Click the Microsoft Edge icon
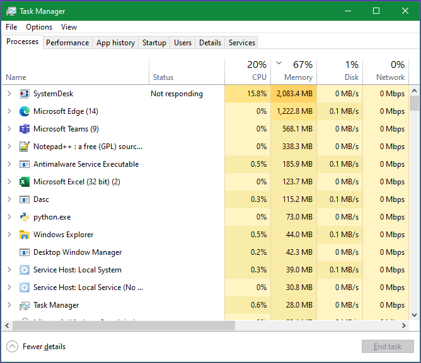Image resolution: width=421 pixels, height=363 pixels. 25,111
